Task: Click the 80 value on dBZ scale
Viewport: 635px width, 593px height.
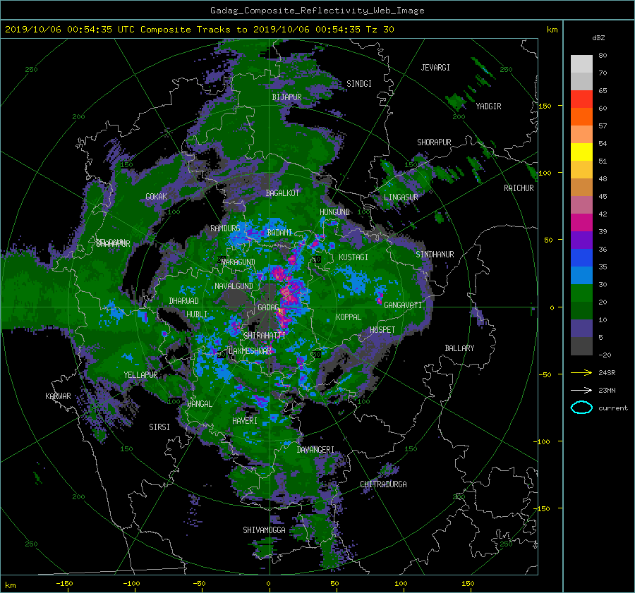Action: pos(603,56)
